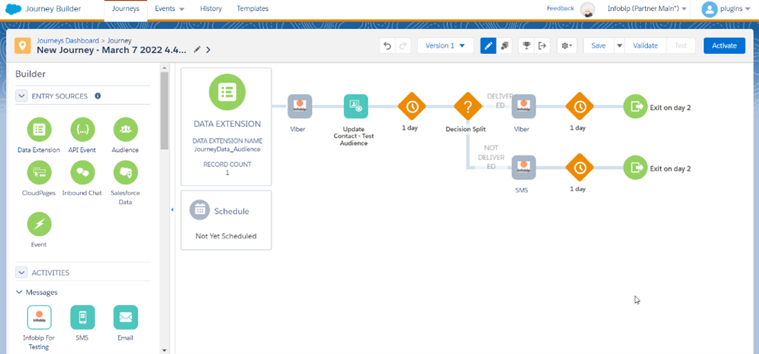Click the Builder panel vertical scrollbar
The image size is (759, 354).
[164, 110]
